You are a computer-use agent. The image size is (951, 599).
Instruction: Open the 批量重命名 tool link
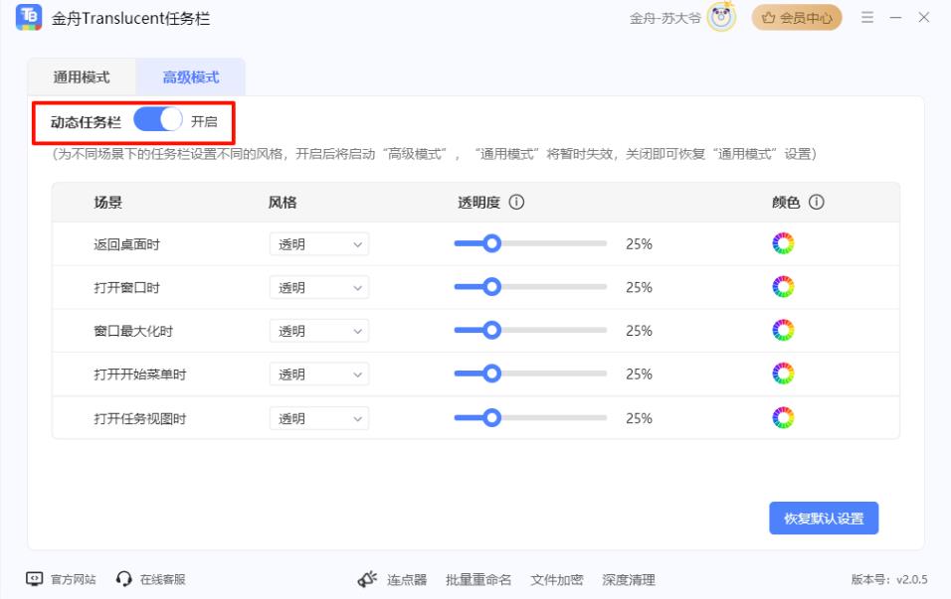(x=478, y=579)
